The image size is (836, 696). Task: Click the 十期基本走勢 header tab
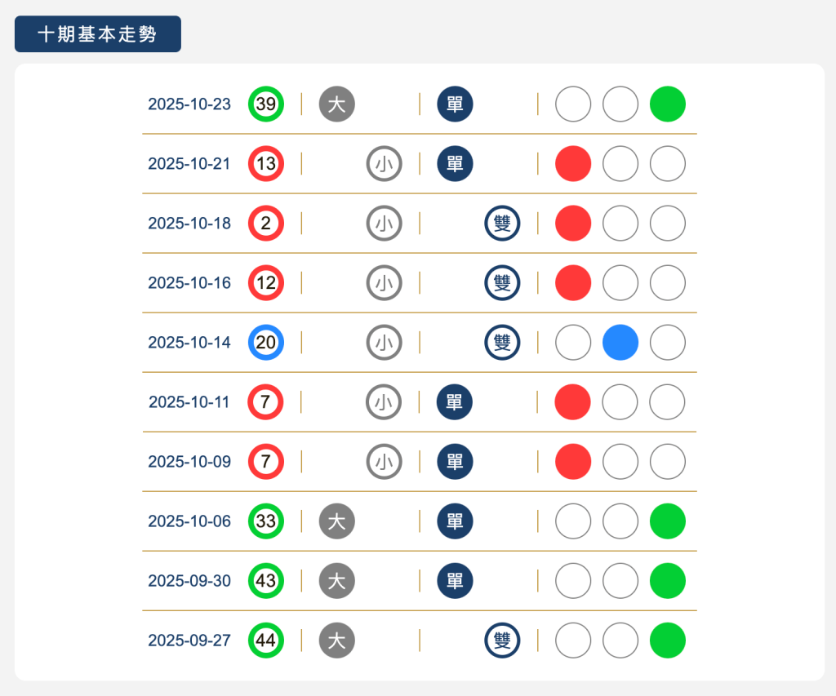tap(97, 33)
